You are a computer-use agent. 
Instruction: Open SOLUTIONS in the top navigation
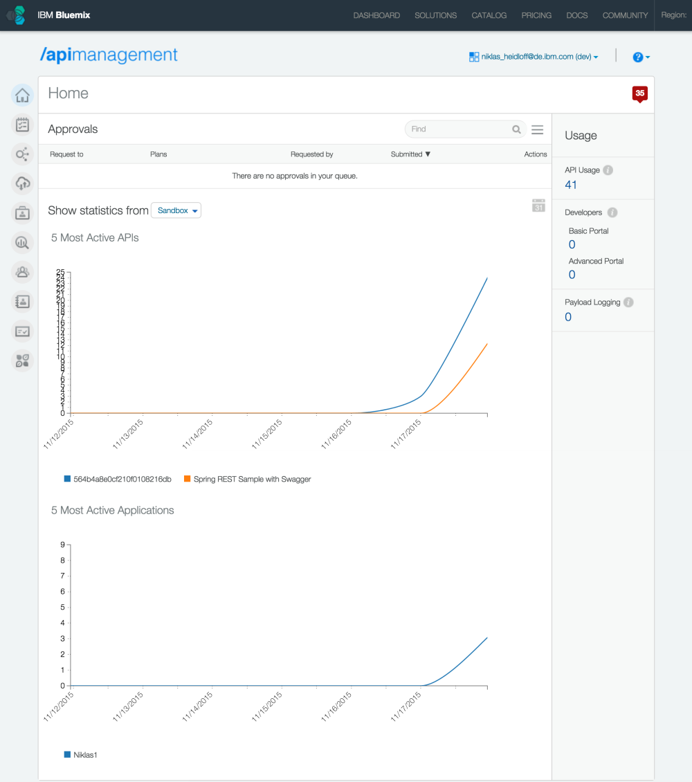point(436,15)
